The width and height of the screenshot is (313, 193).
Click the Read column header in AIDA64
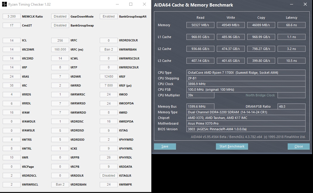(200, 18)
